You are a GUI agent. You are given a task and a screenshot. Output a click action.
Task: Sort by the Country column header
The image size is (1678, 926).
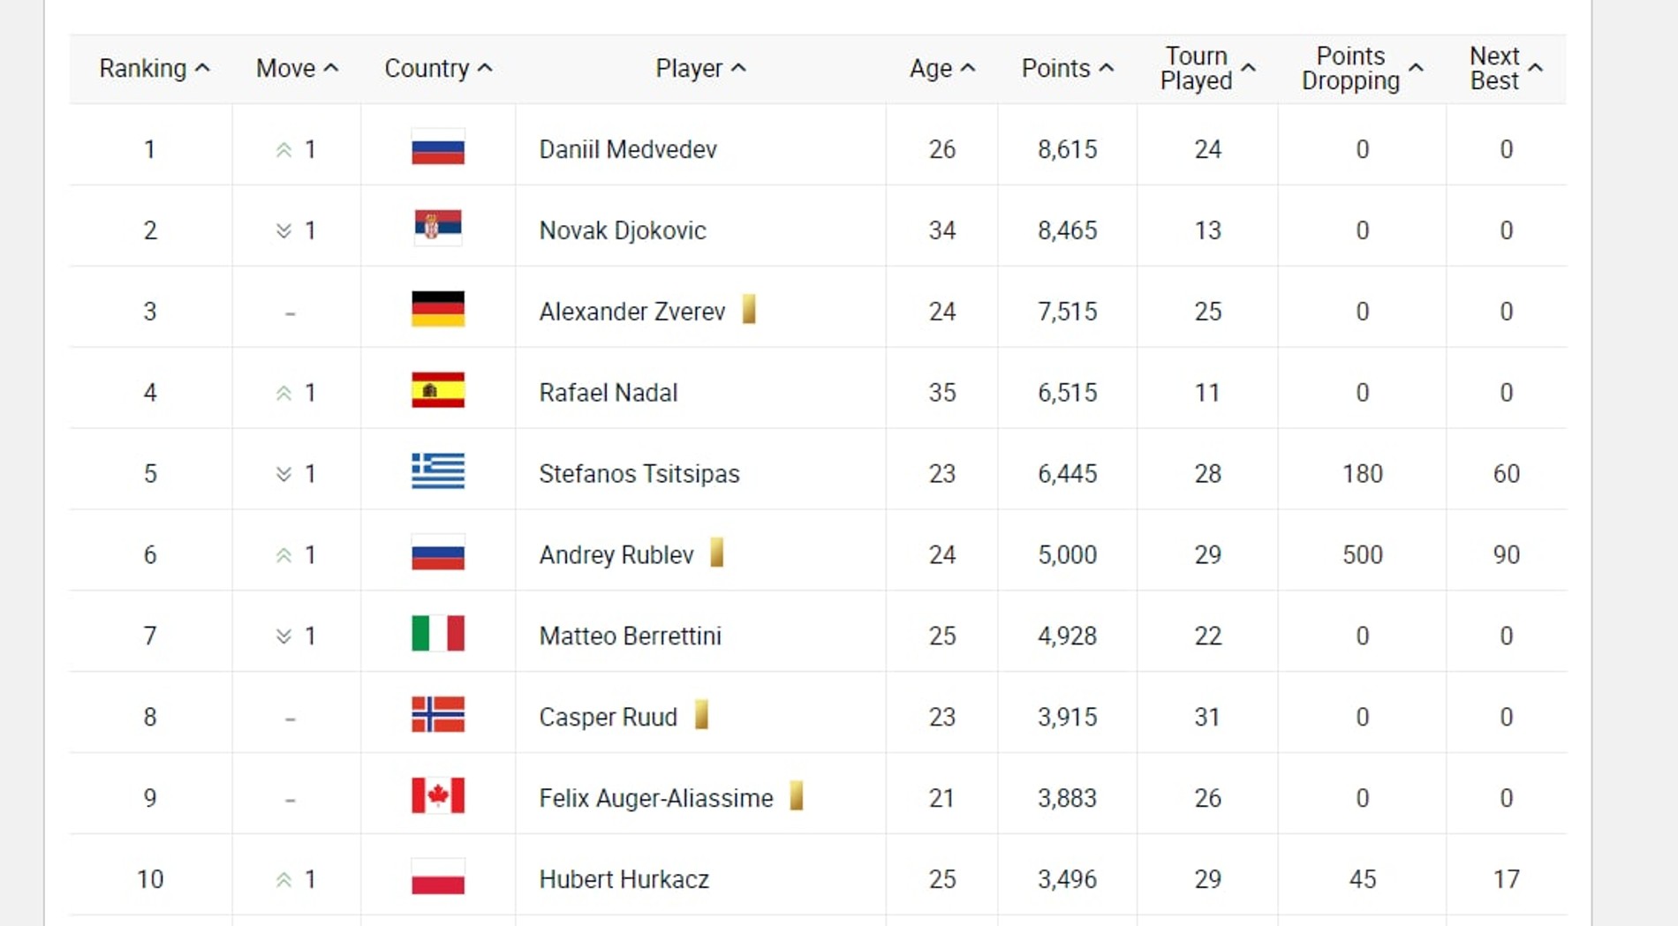click(437, 68)
